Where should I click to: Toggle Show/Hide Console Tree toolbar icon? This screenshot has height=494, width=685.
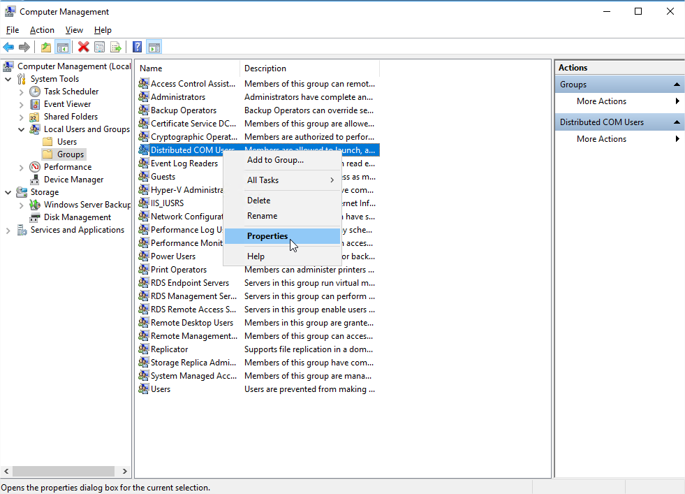click(63, 47)
